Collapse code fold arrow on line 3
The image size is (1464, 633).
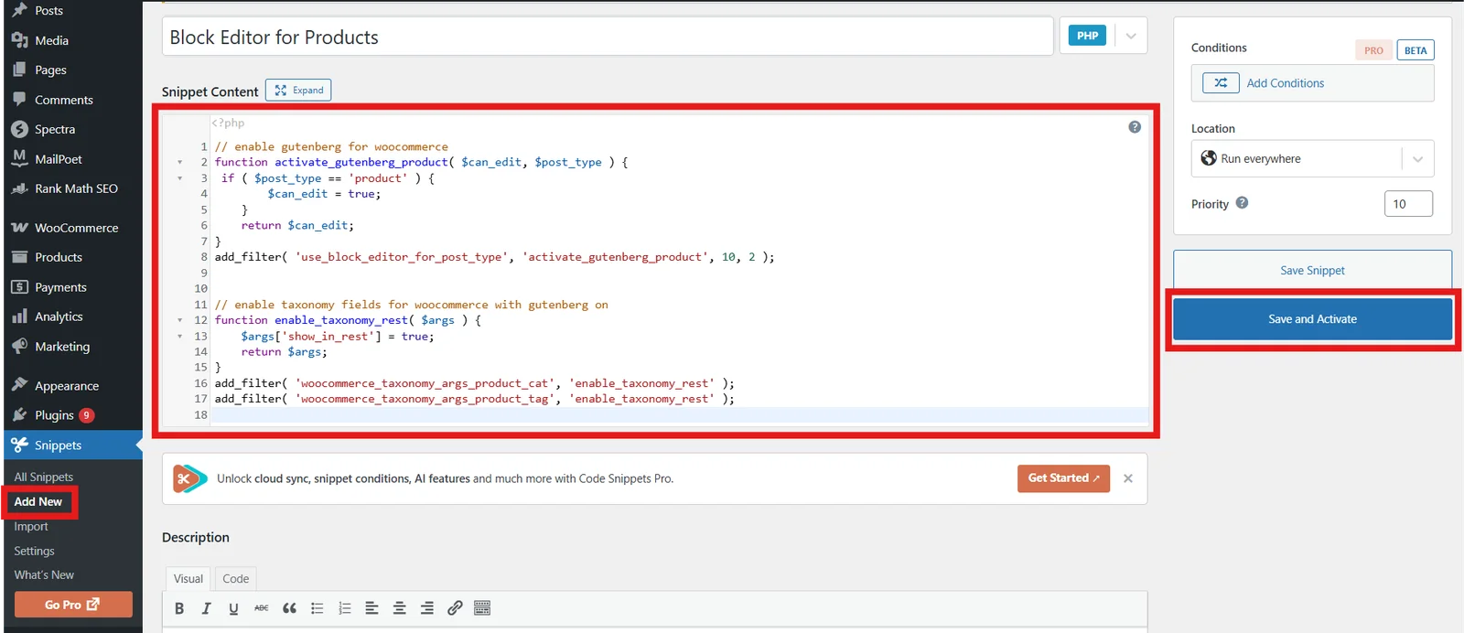click(x=179, y=178)
